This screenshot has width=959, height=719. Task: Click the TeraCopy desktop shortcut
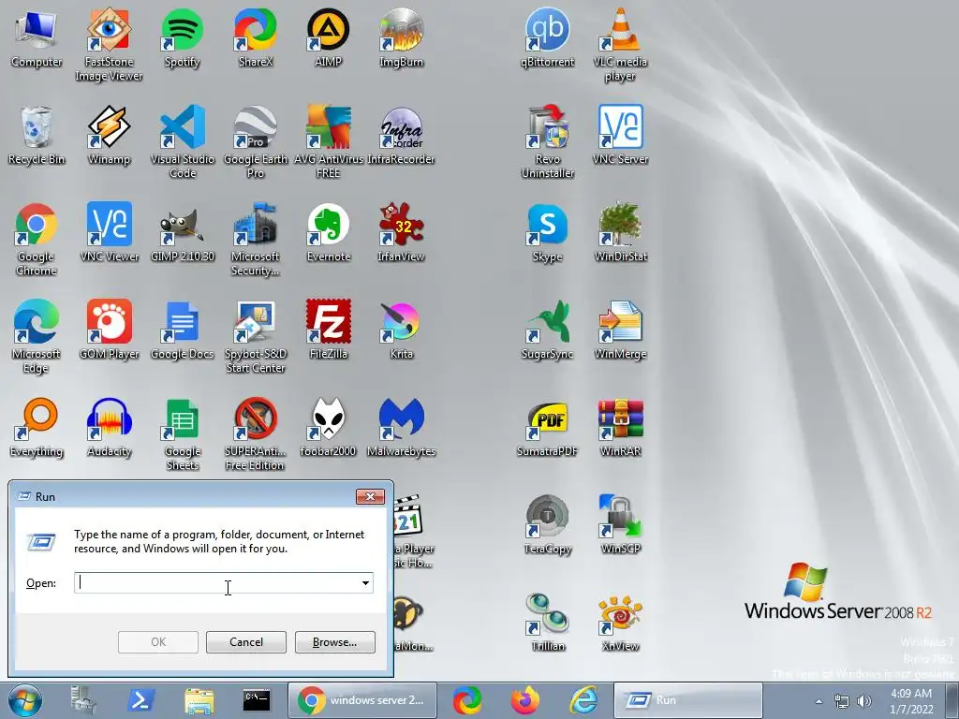[x=547, y=524]
